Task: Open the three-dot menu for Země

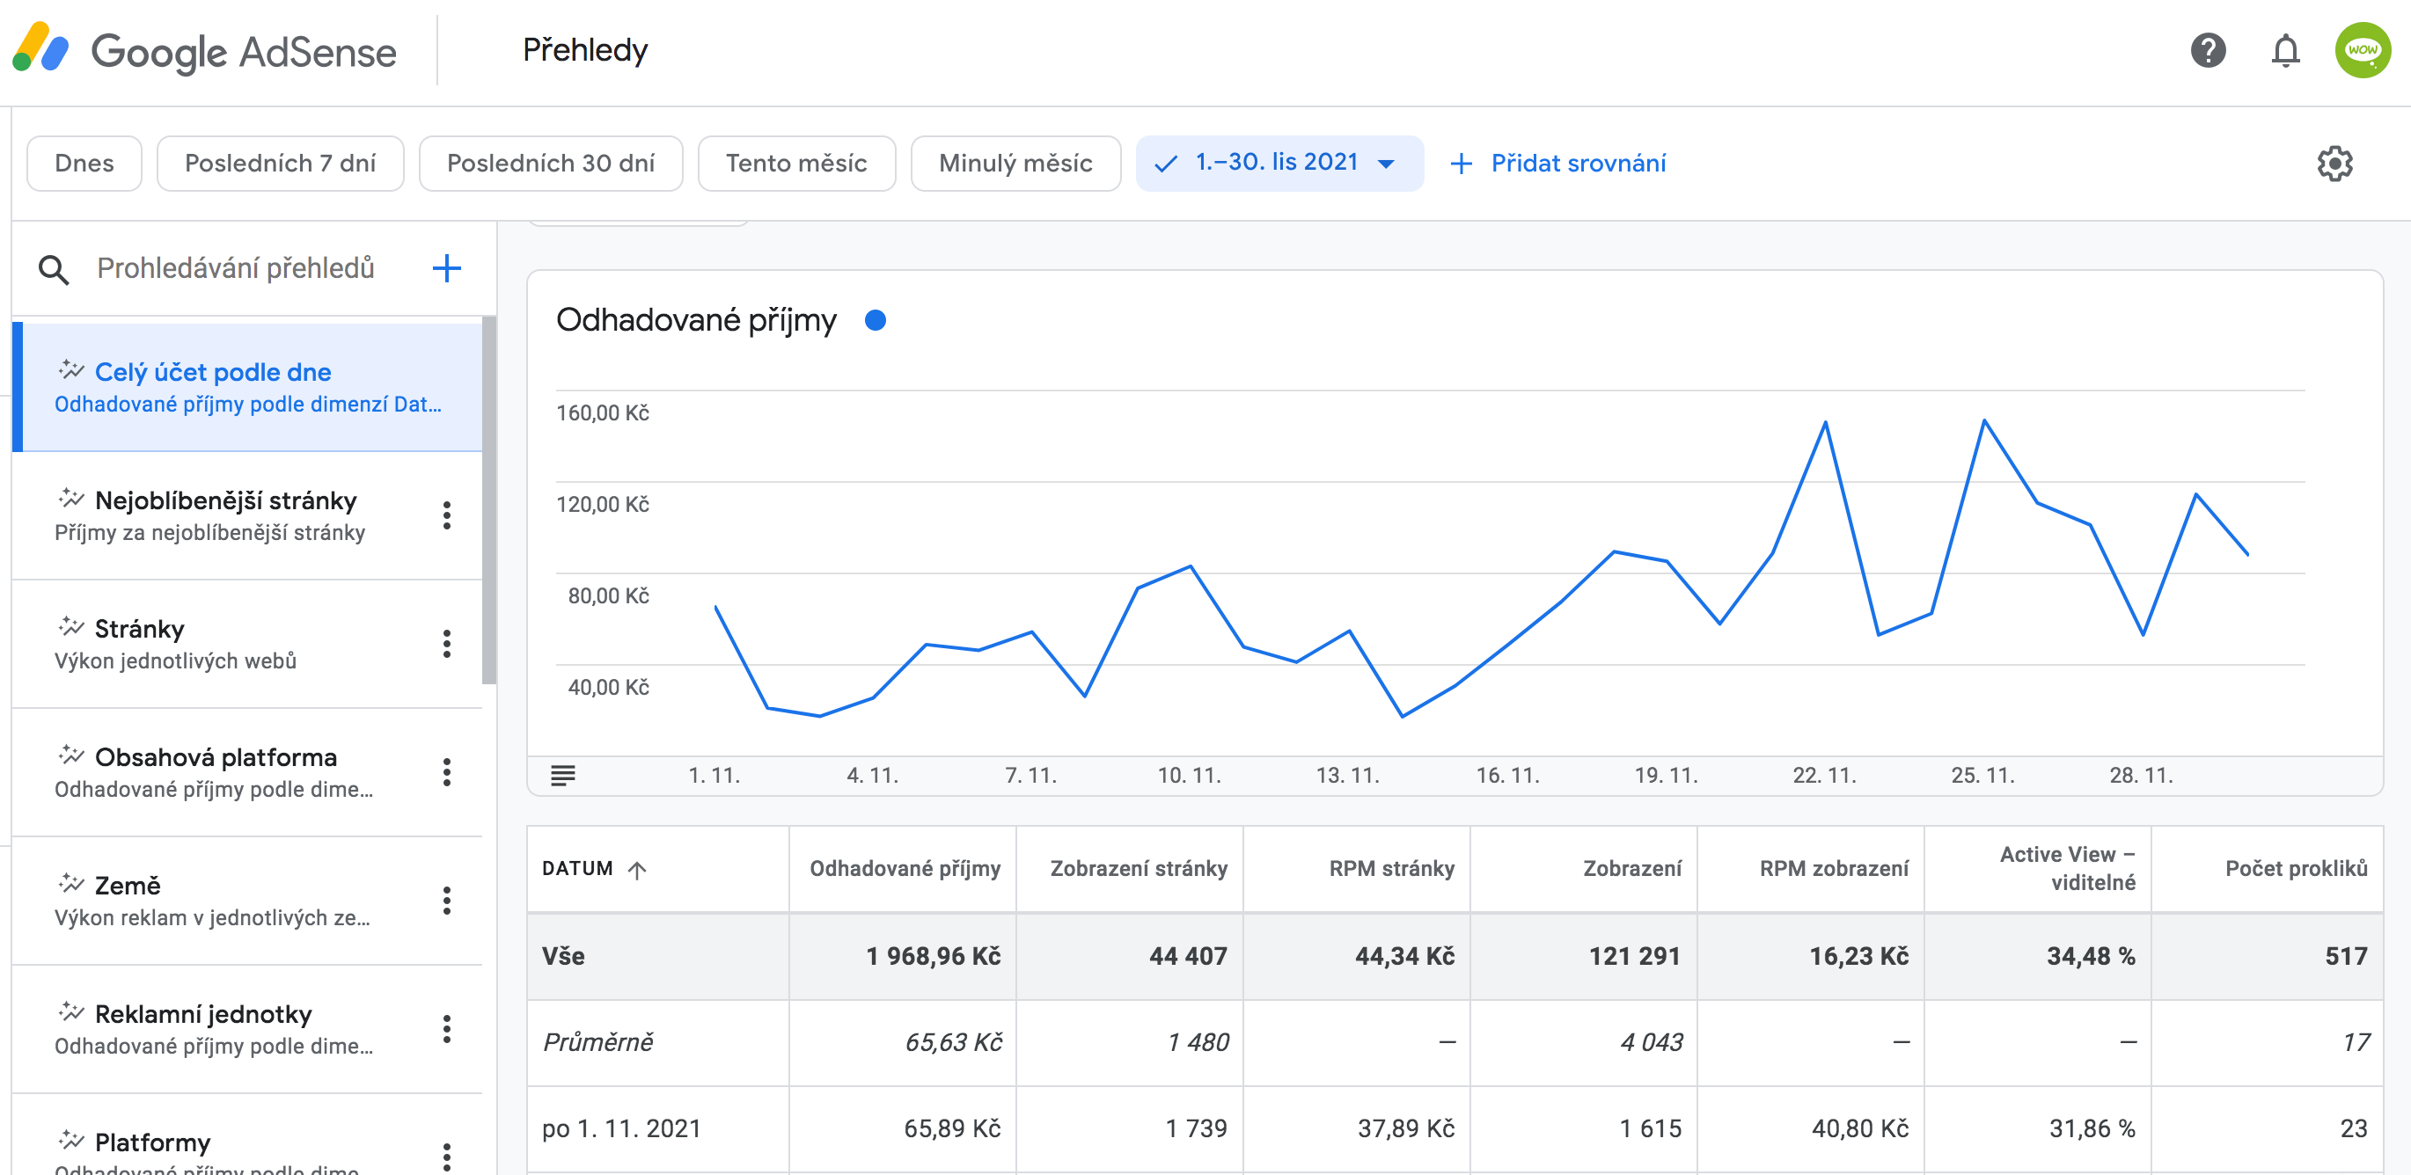Action: pyautogui.click(x=446, y=900)
